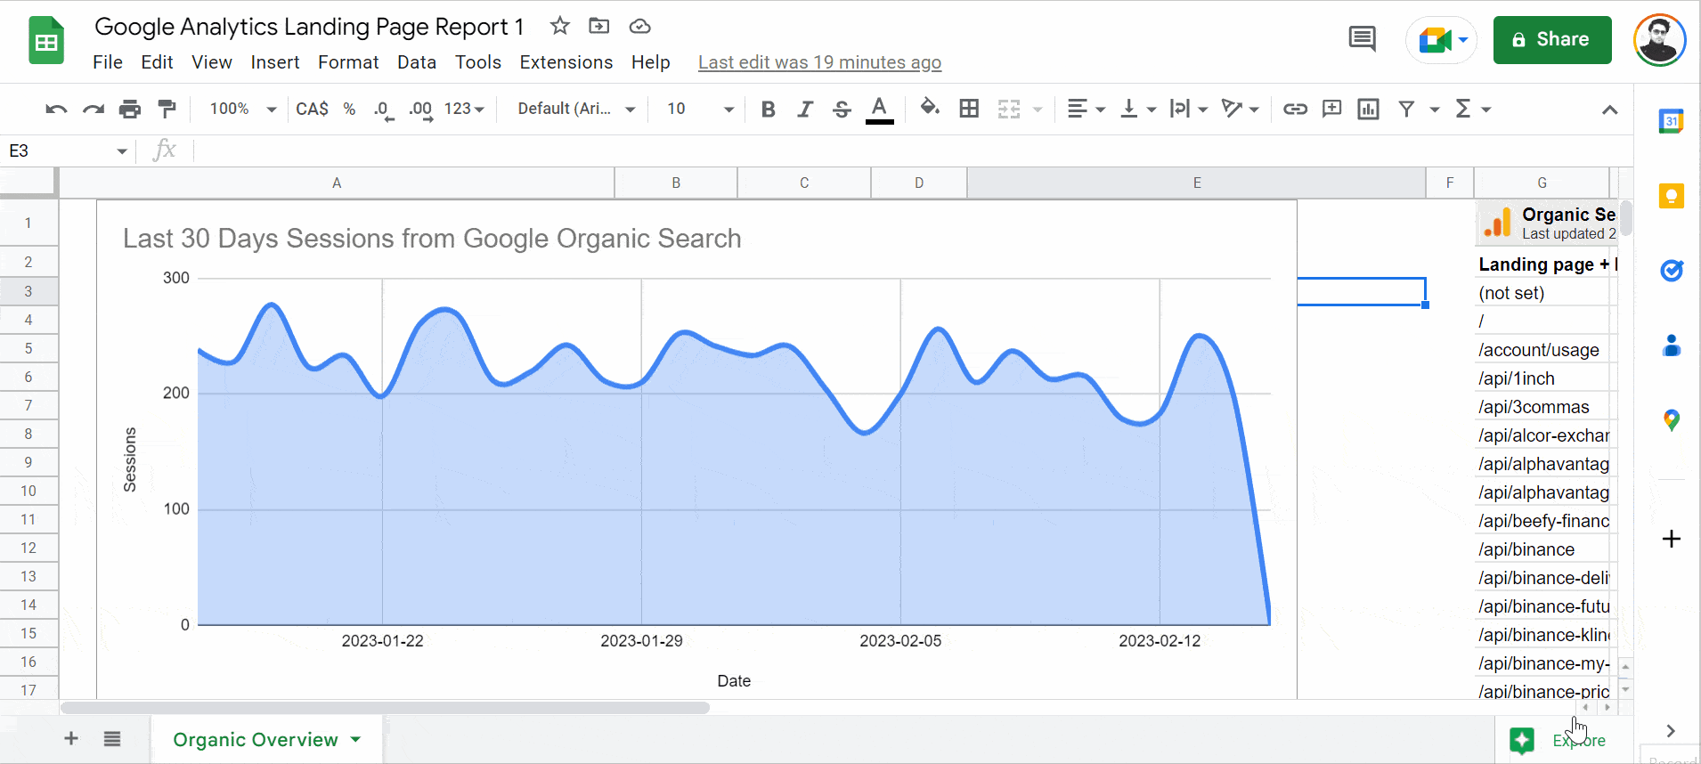Open the Edit menu
Image resolution: width=1701 pixels, height=764 pixels.
point(157,62)
